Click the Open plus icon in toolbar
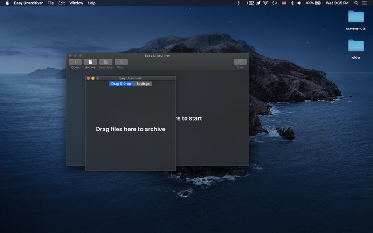 pos(75,62)
